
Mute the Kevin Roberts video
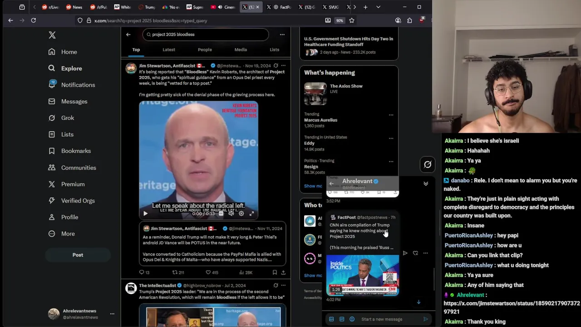pos(231,213)
